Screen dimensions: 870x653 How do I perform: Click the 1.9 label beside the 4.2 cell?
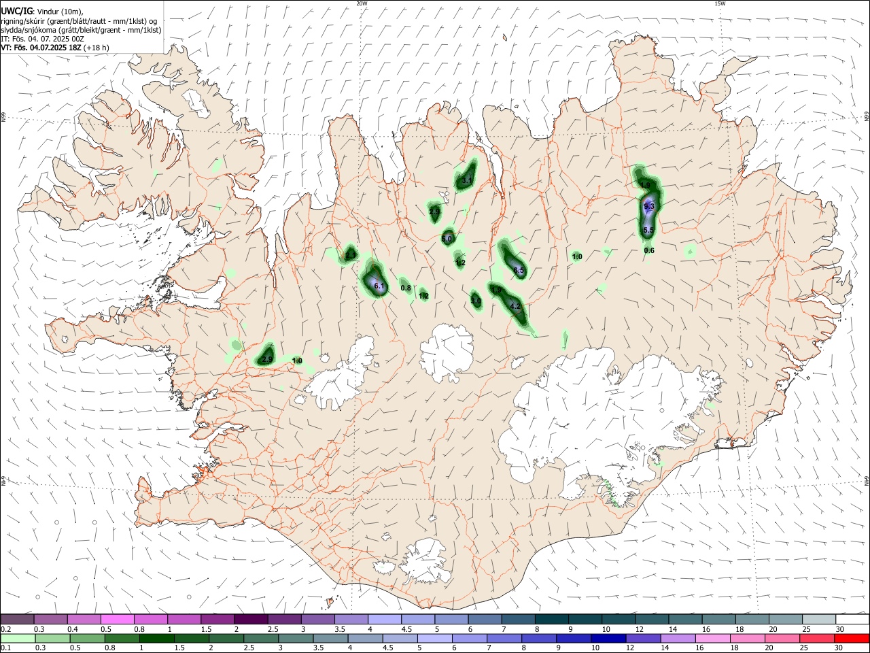pyautogui.click(x=496, y=290)
